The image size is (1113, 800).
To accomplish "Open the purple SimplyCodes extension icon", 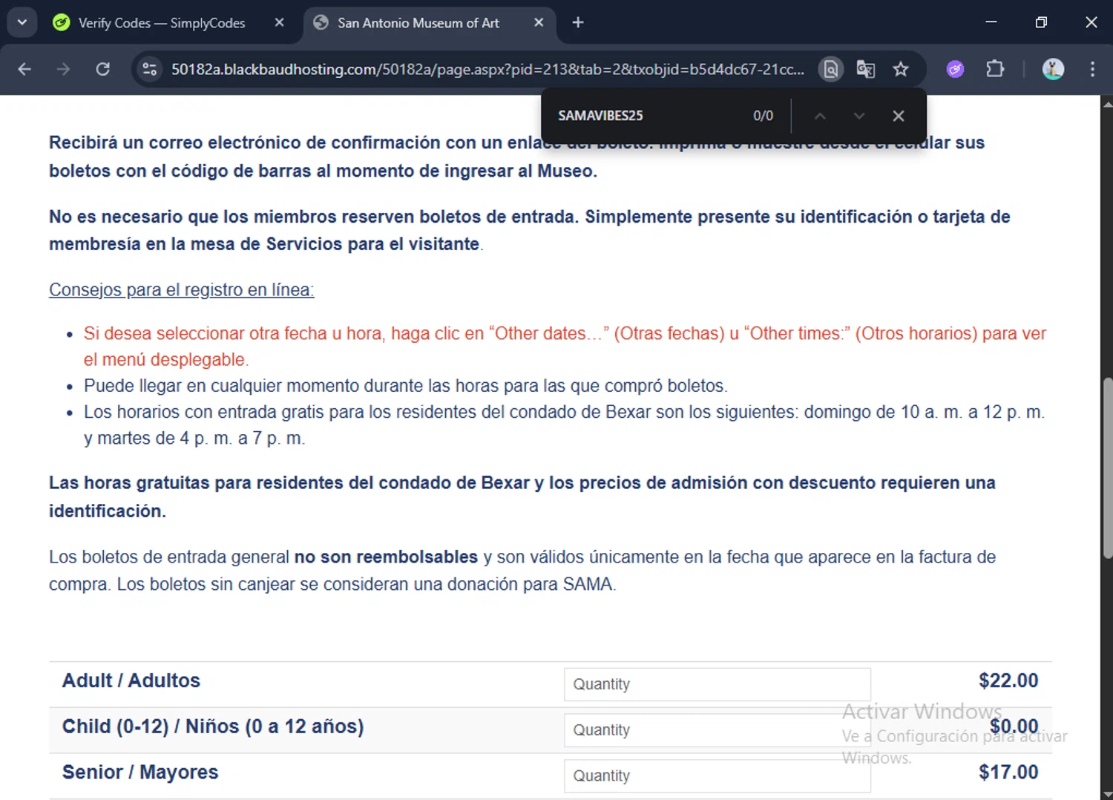I will coord(955,69).
